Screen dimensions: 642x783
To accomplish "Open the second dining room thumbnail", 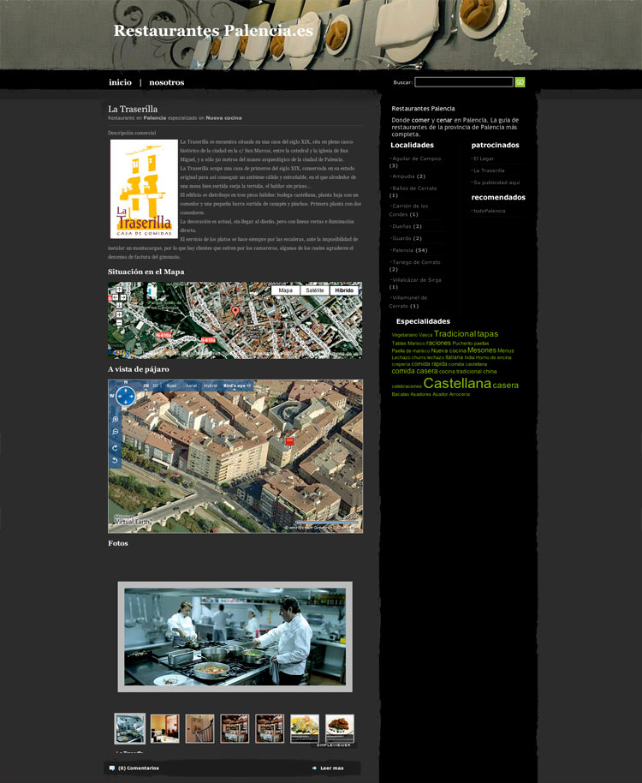I will [164, 728].
